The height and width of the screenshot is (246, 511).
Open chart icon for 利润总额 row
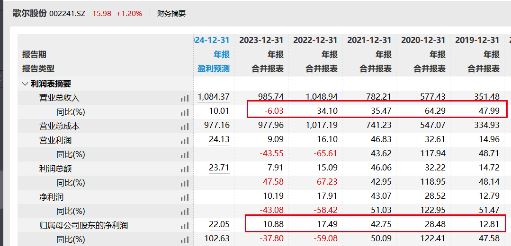(185, 169)
